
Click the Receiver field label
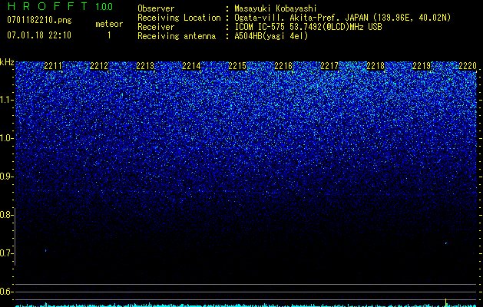[x=156, y=27]
